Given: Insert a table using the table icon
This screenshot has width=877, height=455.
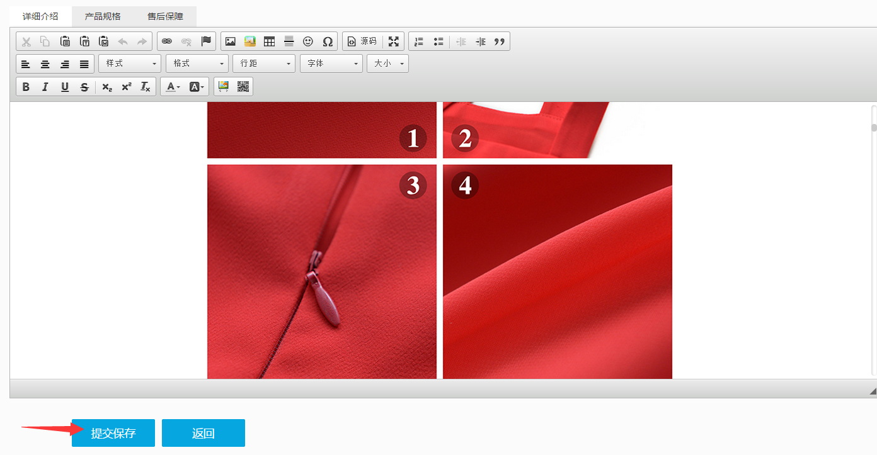Looking at the screenshot, I should (269, 42).
